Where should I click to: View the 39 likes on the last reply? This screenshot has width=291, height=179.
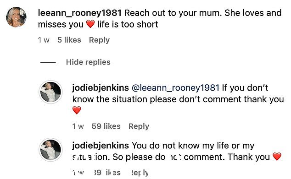pos(107,173)
